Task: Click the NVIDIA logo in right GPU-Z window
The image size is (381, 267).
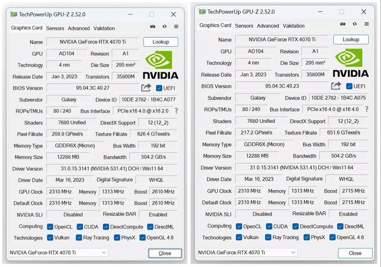Action: tap(350, 63)
